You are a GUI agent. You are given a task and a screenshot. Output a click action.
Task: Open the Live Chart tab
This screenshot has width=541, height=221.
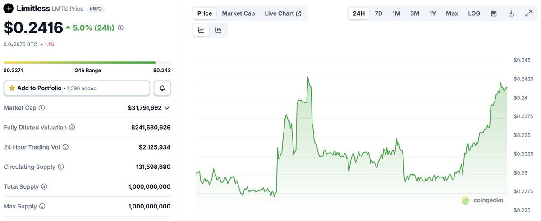pos(283,13)
